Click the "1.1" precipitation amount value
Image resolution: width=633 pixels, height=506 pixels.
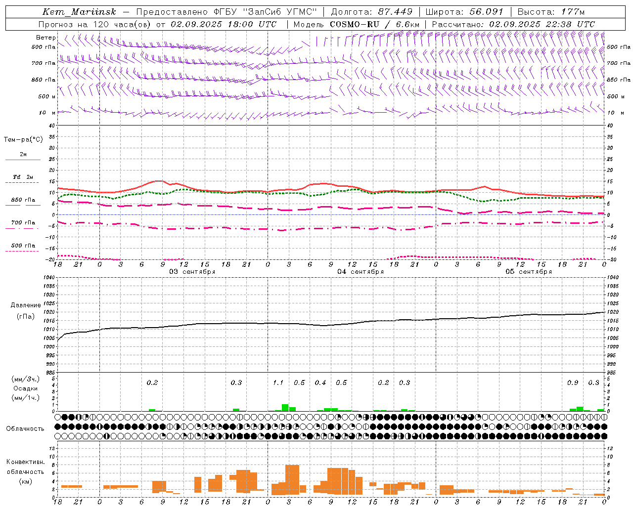[278, 383]
